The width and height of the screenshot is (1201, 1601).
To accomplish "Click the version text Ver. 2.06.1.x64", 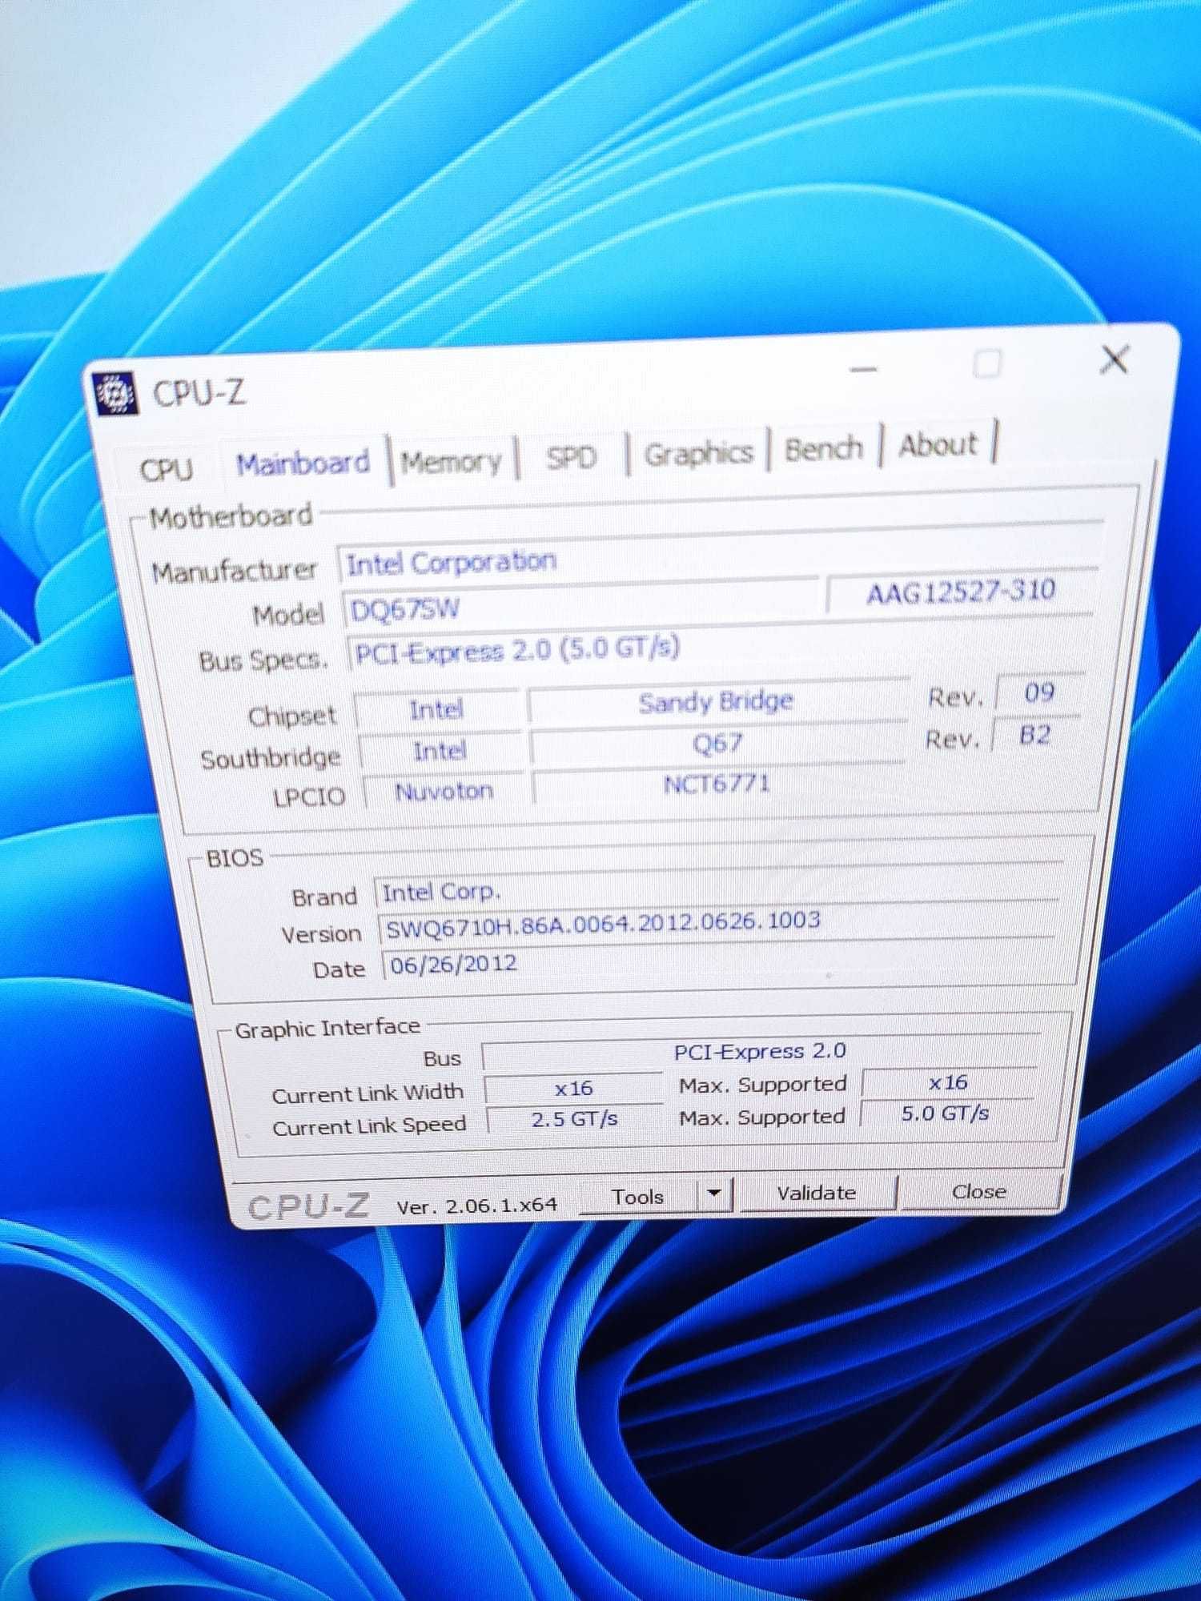I will 477,1206.
